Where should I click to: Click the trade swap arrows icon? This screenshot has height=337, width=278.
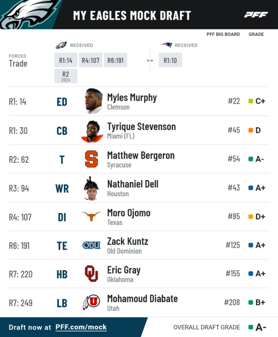click(x=150, y=60)
